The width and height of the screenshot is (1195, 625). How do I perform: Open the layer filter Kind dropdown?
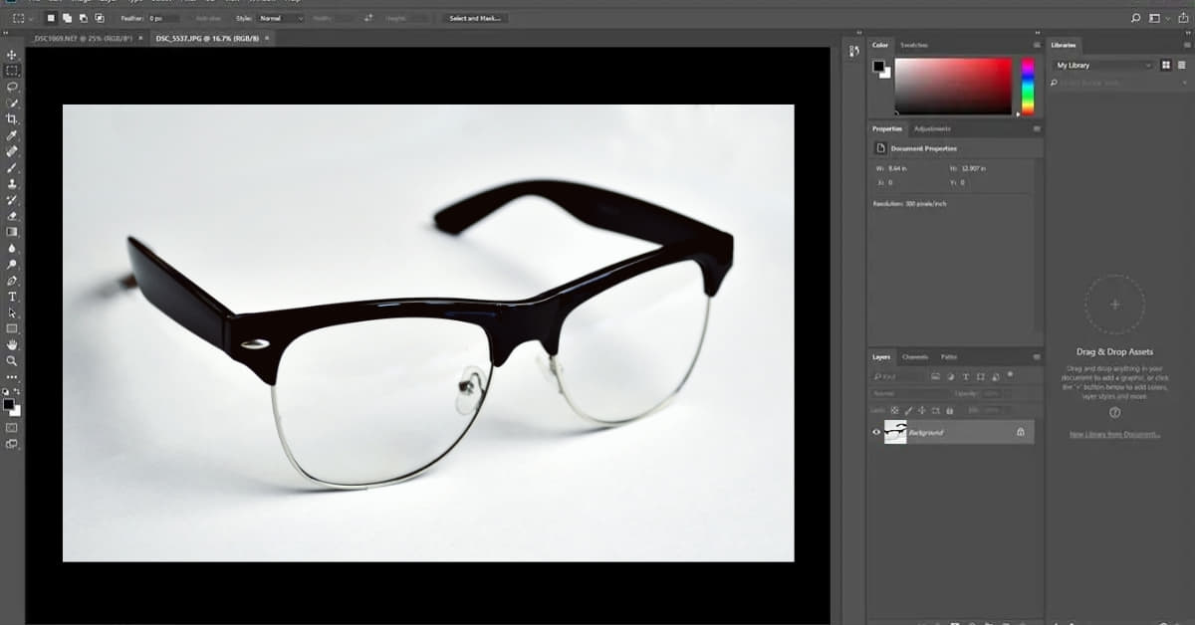pyautogui.click(x=897, y=377)
